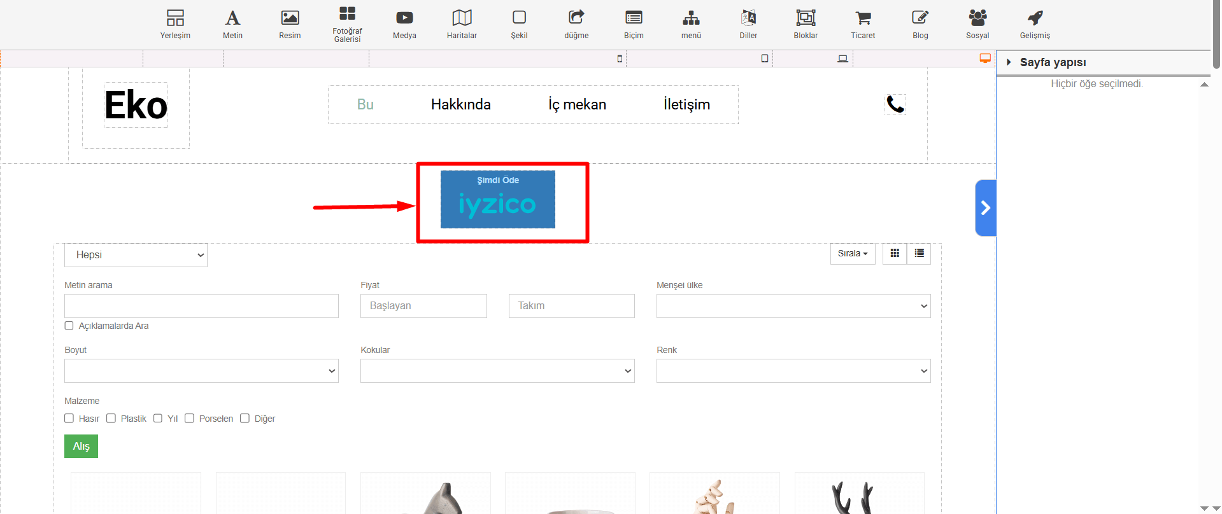Open the Biçim form tool

tap(634, 24)
